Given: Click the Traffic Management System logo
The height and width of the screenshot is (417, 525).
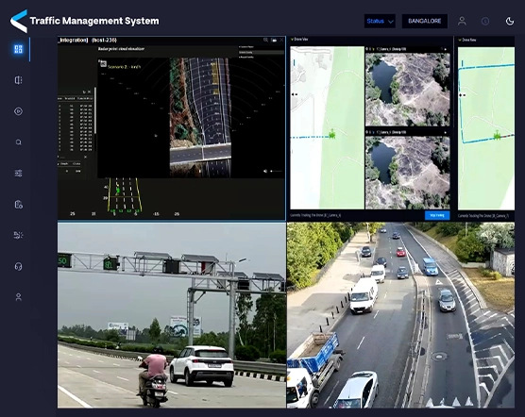Looking at the screenshot, I should pyautogui.click(x=19, y=21).
